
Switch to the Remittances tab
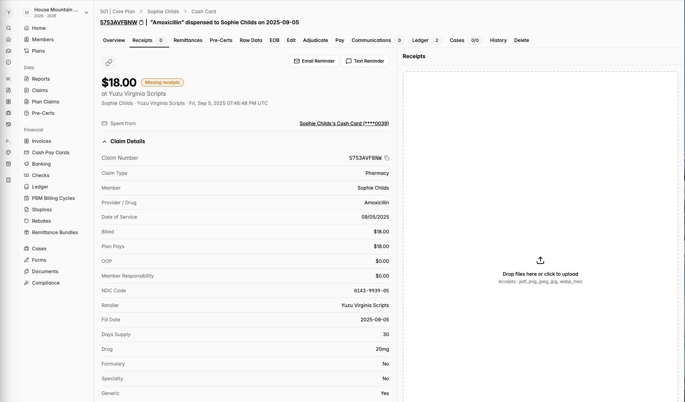click(188, 40)
